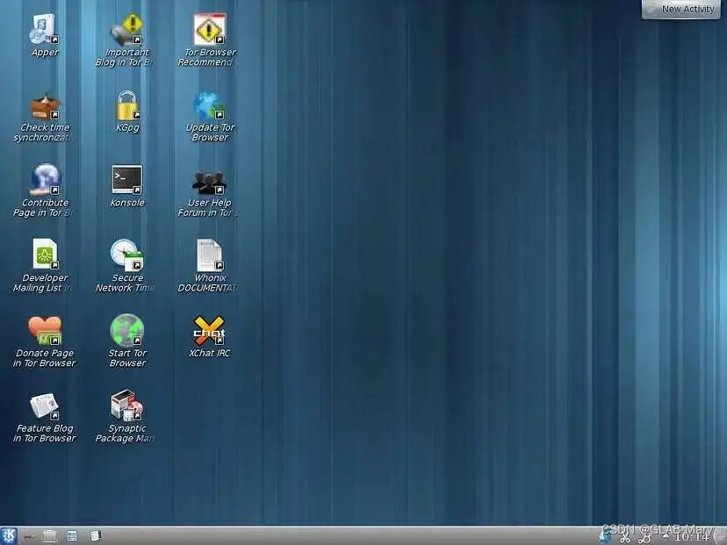Open Tor Browser Recommend shortcut icon

tap(210, 29)
